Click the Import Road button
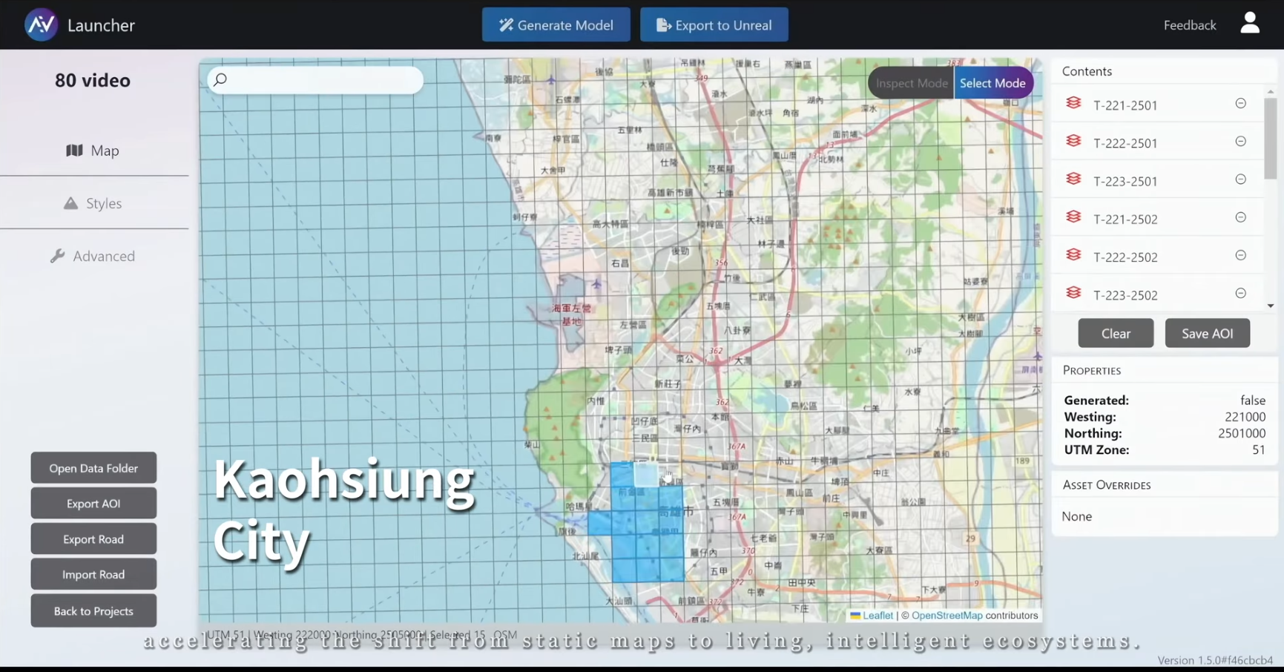The image size is (1284, 672). point(93,575)
